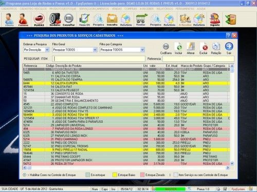Click into the Referencia search field
This screenshot has height=192, width=257.
pyautogui.click(x=198, y=59)
